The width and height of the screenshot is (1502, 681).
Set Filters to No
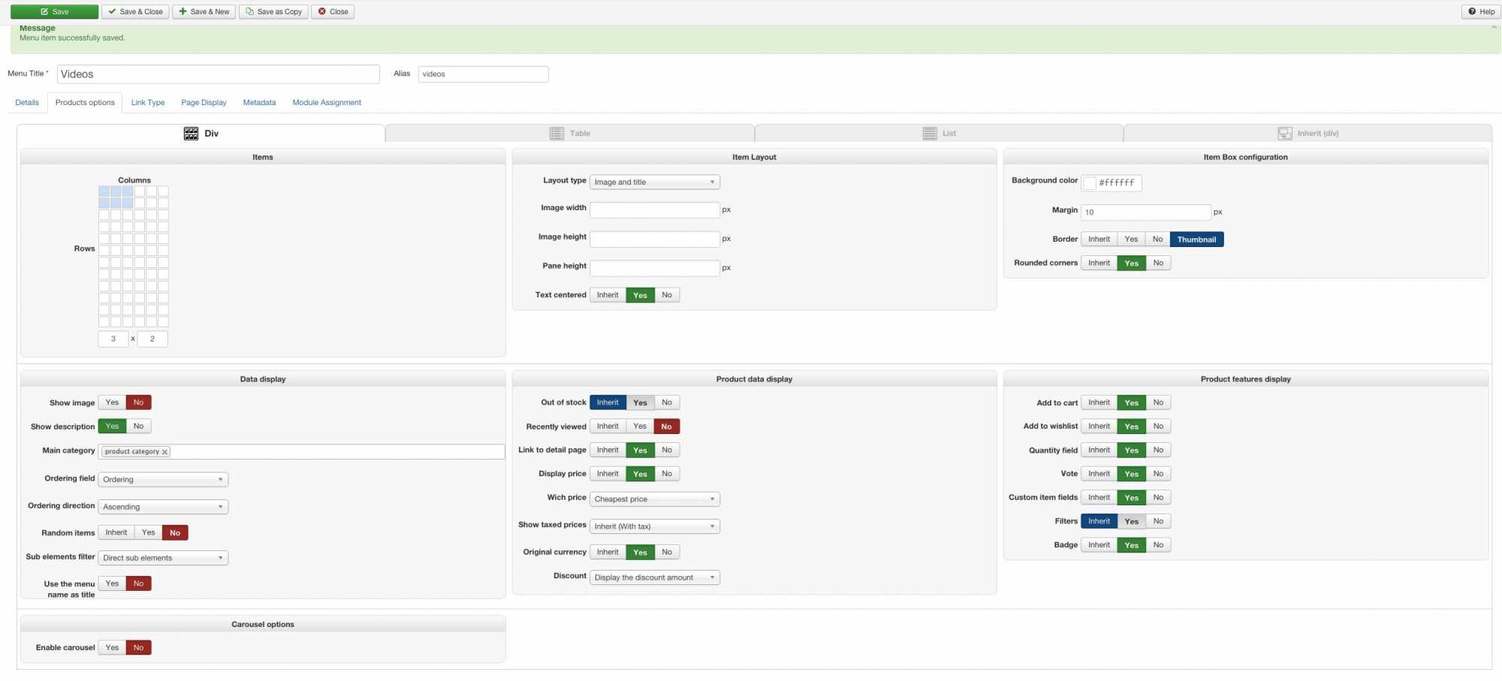coord(1159,522)
